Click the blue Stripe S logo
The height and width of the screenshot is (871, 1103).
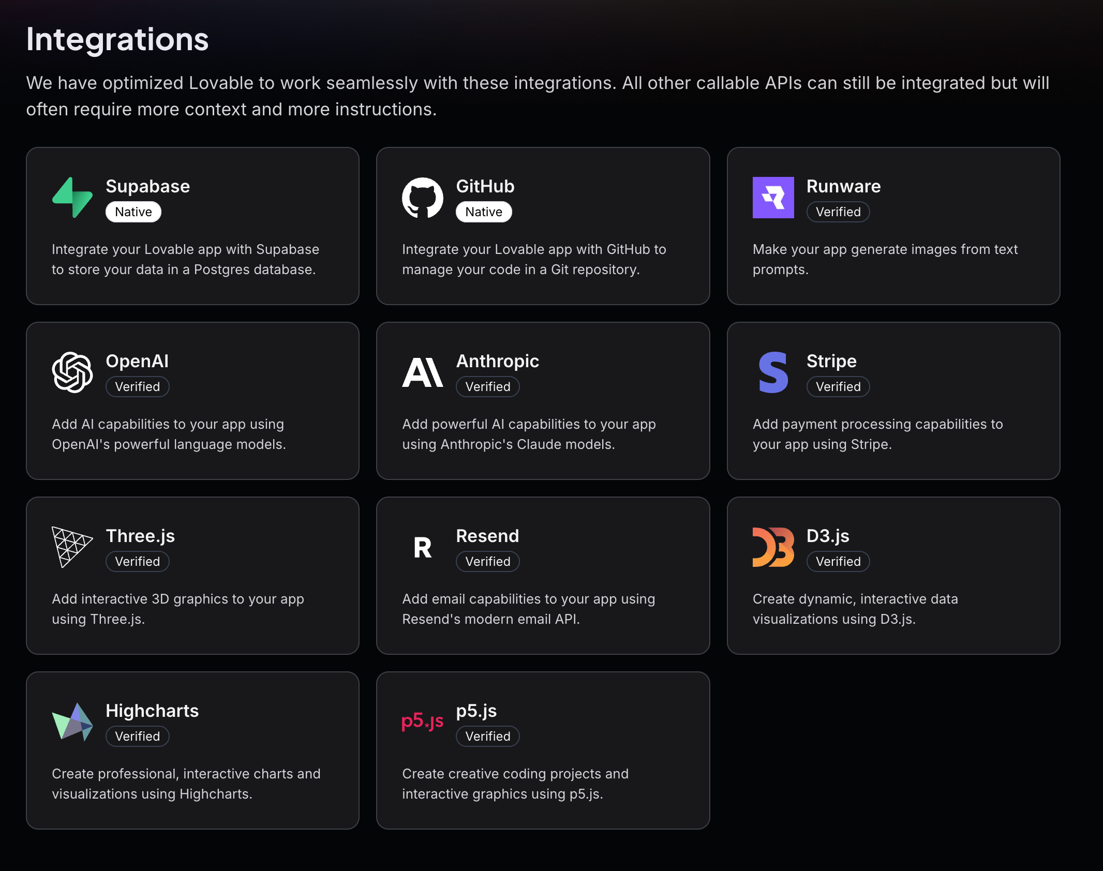click(x=773, y=372)
